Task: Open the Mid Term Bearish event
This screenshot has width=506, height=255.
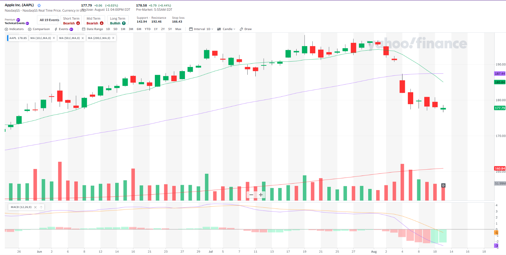Action: (x=95, y=21)
